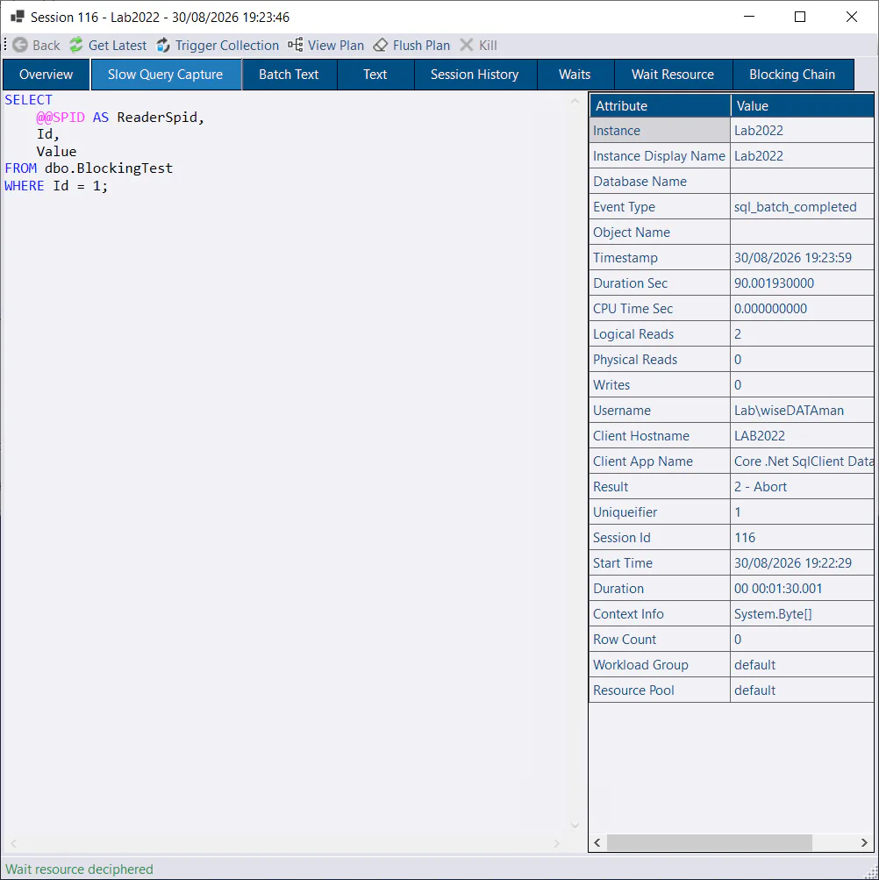Click the Timestamp value 30/08/2026 19:23:59

coord(802,258)
